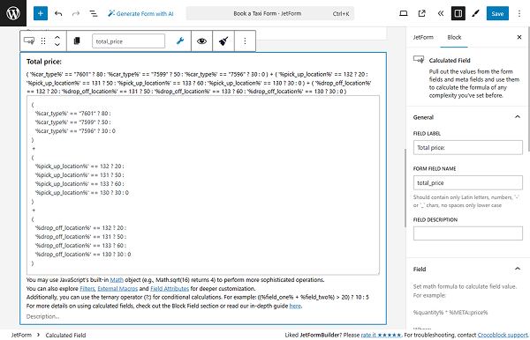Click the copy pages icon in block toolbar

[x=77, y=41]
